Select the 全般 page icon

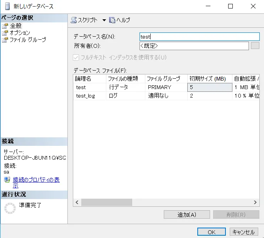pos(5,26)
